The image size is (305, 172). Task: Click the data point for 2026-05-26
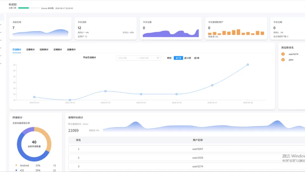tap(177, 94)
